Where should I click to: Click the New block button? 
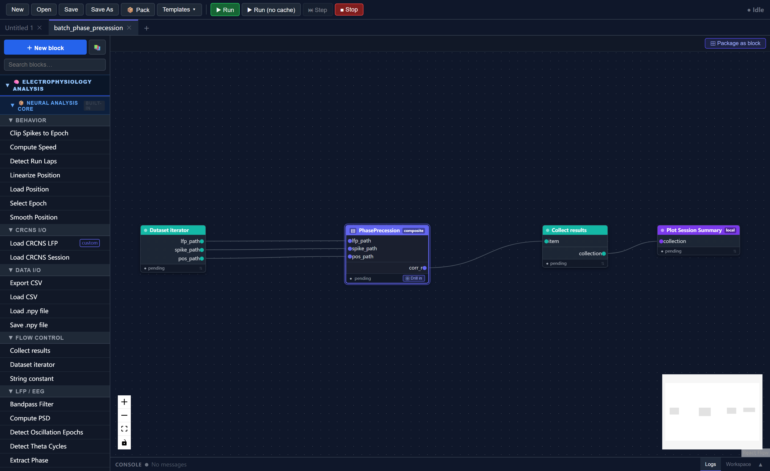point(45,47)
